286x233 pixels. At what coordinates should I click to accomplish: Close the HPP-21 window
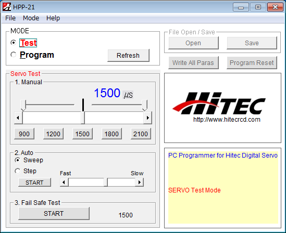275,7
